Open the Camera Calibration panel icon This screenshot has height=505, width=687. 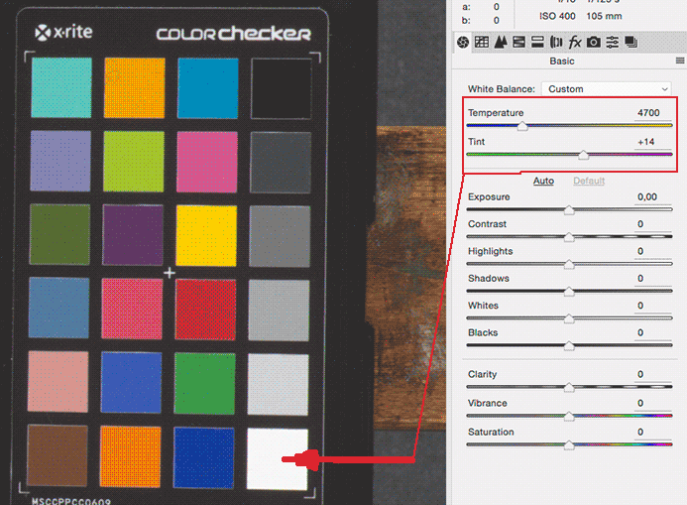coord(594,42)
